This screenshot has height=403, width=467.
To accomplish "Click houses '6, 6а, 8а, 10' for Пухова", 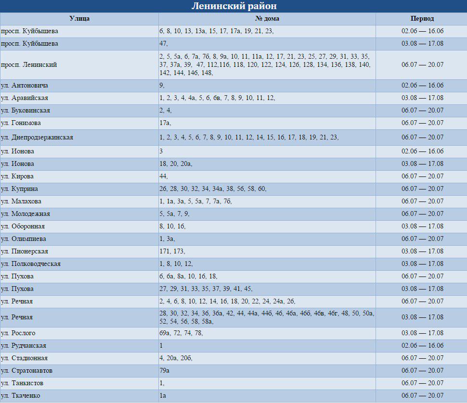I will pyautogui.click(x=188, y=276).
